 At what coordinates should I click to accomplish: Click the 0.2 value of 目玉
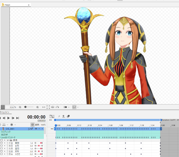tap(31, 154)
